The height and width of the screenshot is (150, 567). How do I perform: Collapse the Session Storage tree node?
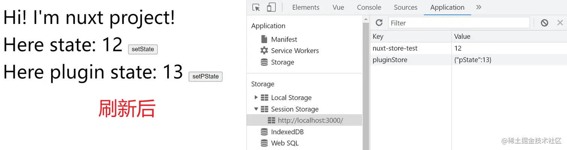coord(256,109)
